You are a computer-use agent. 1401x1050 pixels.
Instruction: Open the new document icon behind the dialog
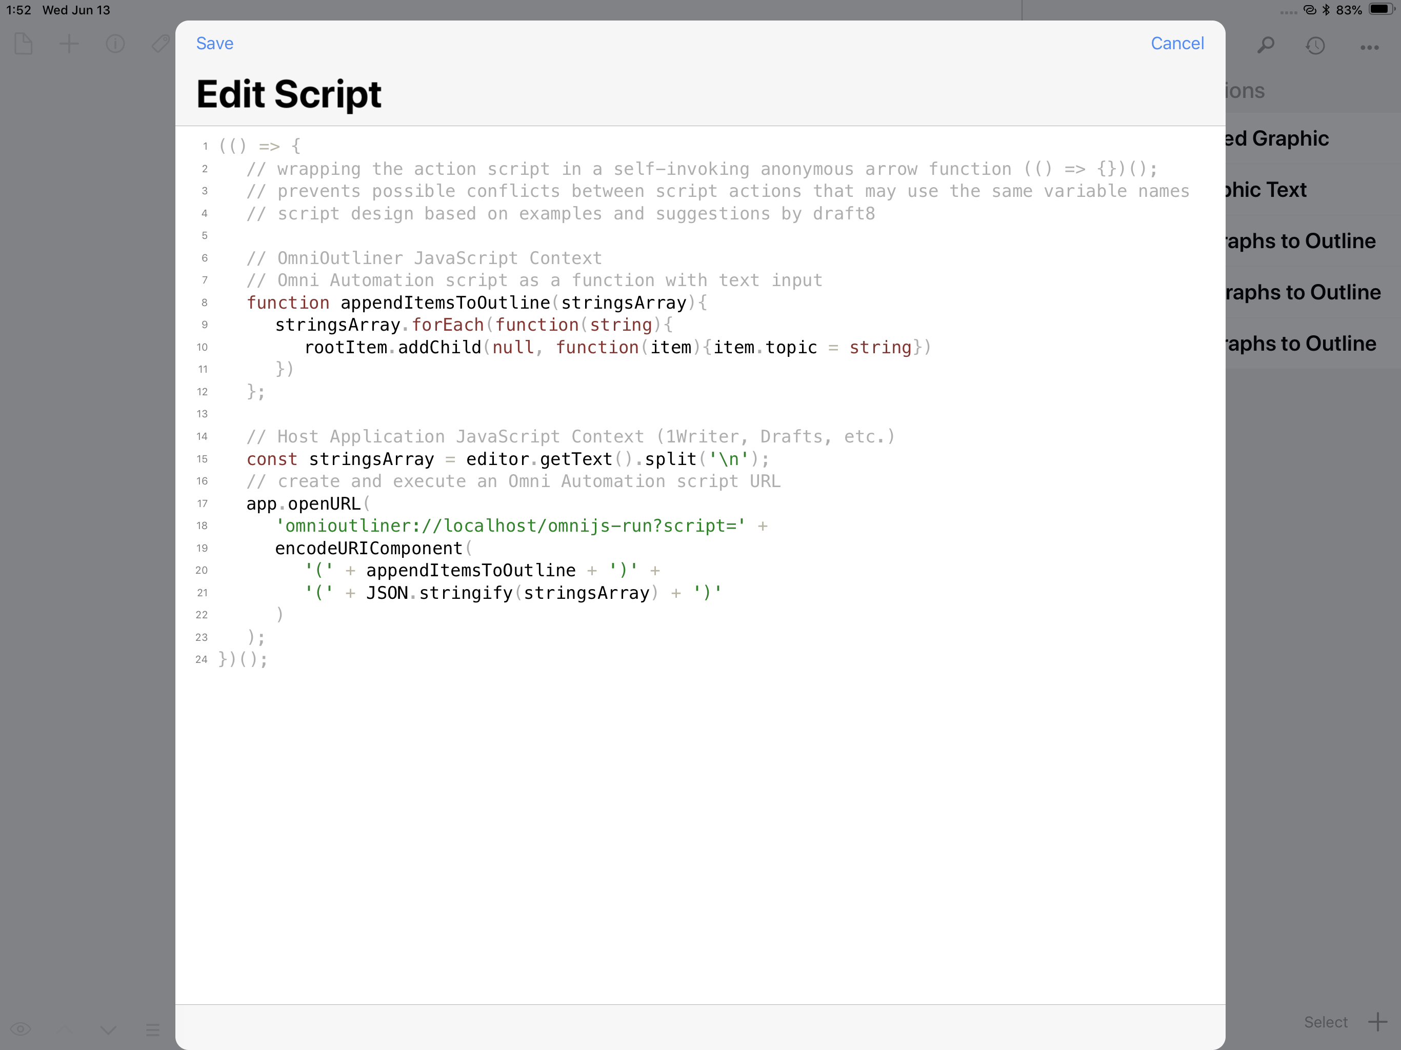click(24, 44)
